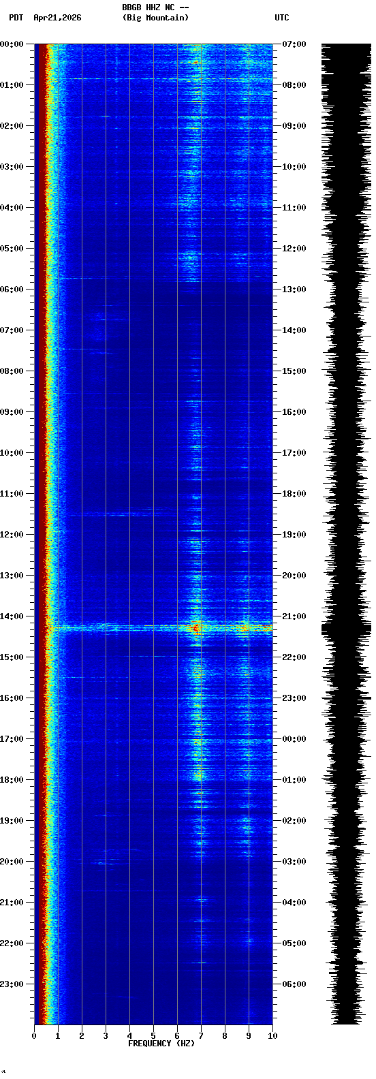Click the '08:00' label on the PDT axis
The image size is (376, 1079).
pyautogui.click(x=12, y=371)
